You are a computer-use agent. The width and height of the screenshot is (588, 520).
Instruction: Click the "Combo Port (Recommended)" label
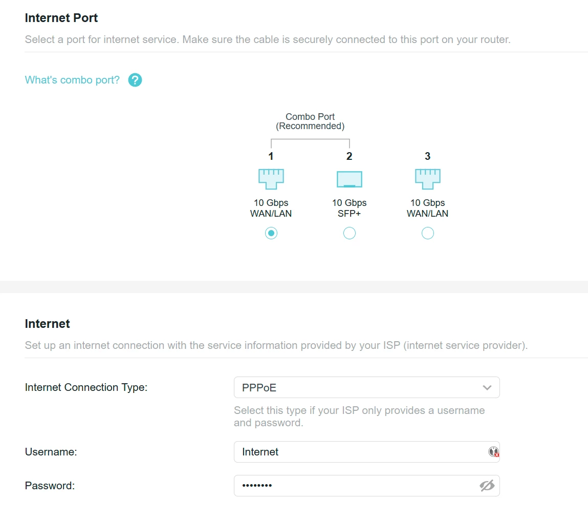click(x=310, y=121)
